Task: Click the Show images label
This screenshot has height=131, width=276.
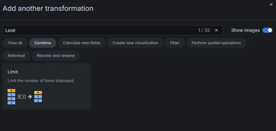Action: tap(245, 30)
